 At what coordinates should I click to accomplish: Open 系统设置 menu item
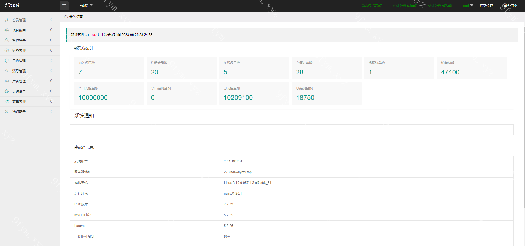pyautogui.click(x=30, y=91)
